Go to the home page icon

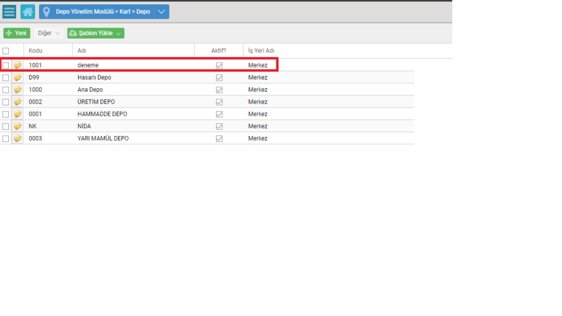[27, 12]
